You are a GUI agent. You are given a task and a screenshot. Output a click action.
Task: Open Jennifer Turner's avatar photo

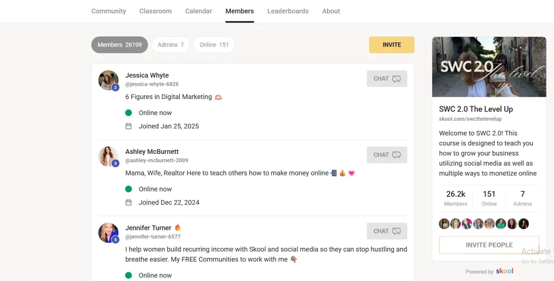pos(108,233)
